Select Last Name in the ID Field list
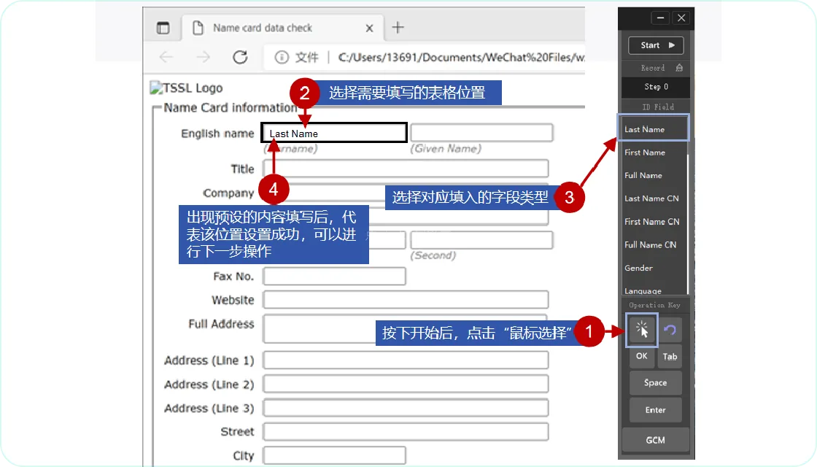Viewport: 817px width, 467px height. pyautogui.click(x=654, y=129)
